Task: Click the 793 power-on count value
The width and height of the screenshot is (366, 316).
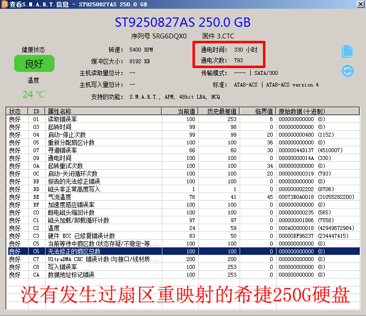Action: [238, 60]
